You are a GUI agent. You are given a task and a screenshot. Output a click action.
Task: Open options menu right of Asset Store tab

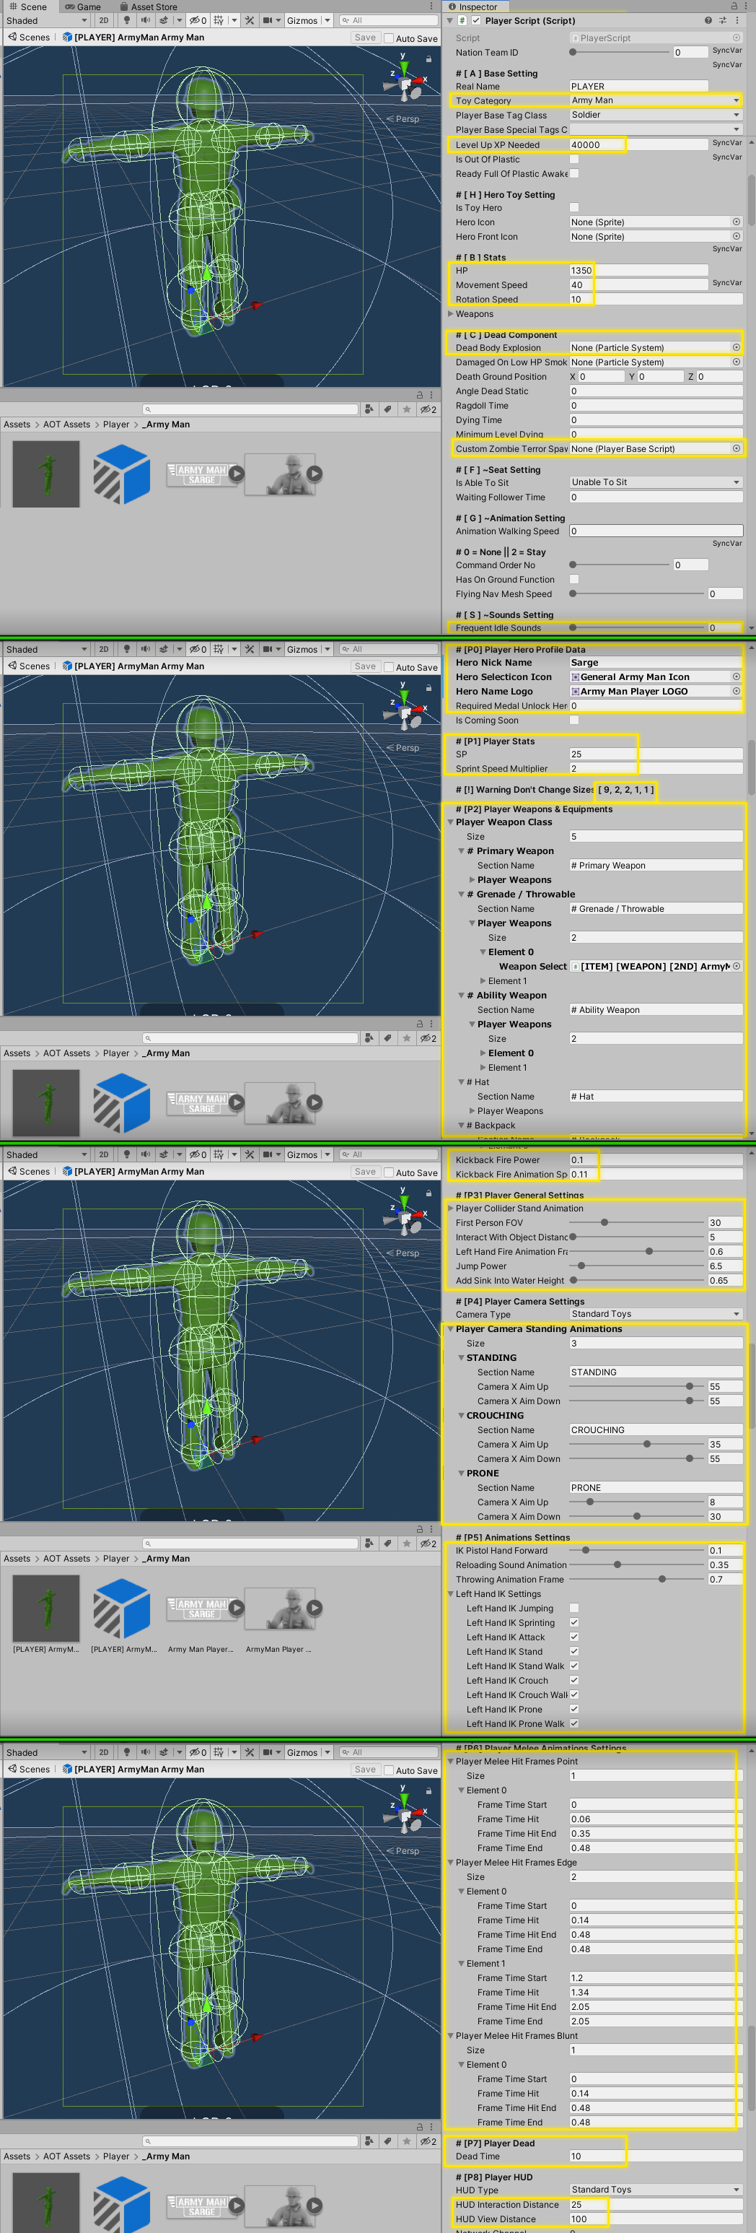tap(432, 6)
